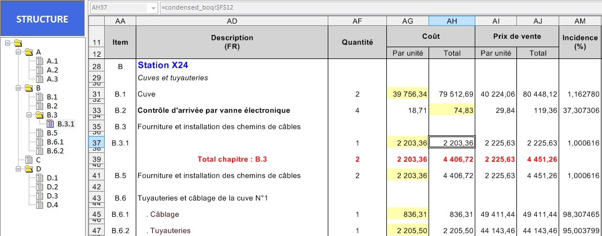Screen dimensions: 602x236
Task: Collapse folder B in the structure tree
Action: click(x=18, y=88)
